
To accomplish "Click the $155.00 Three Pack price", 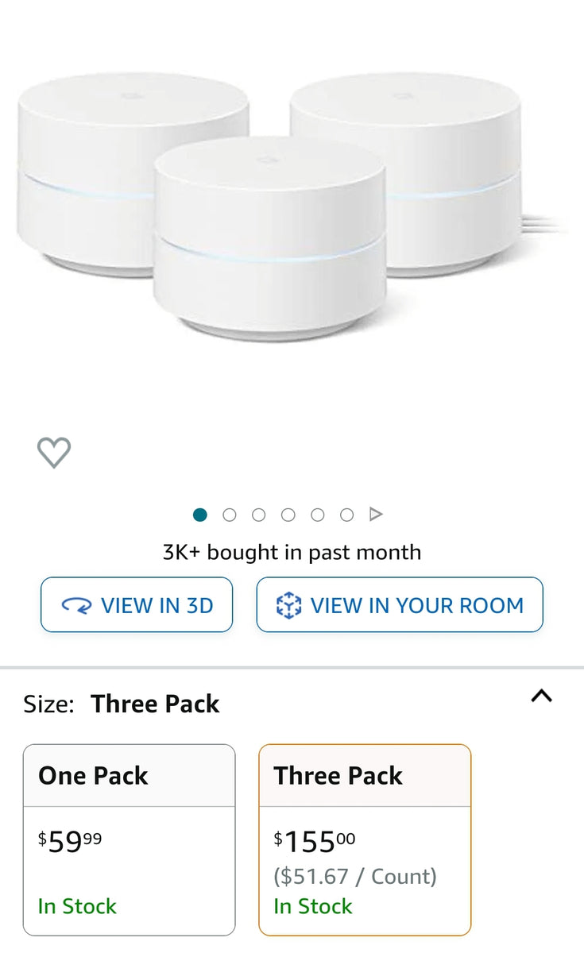I will pos(313,840).
